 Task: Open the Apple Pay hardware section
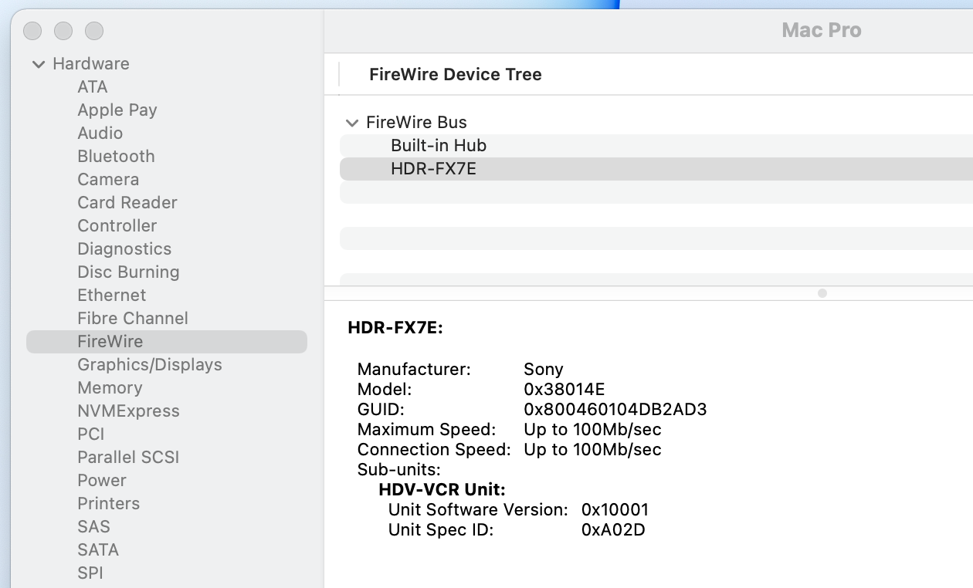[x=117, y=110]
